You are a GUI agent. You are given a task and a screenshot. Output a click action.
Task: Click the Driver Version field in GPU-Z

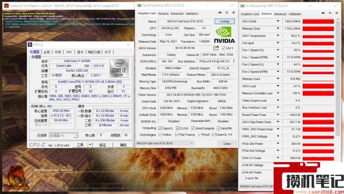coord(196,94)
